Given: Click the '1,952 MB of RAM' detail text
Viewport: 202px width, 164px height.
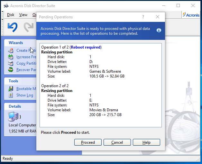Looking at the screenshot, I should point(23,131).
